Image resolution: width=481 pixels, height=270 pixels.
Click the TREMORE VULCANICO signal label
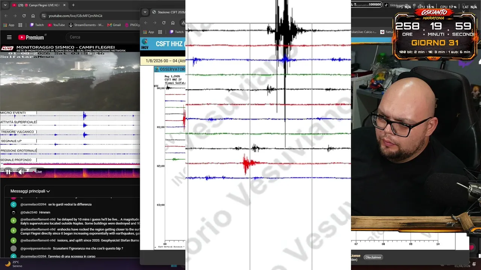point(18,132)
